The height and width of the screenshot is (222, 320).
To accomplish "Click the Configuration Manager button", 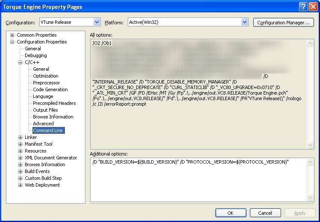I will (283, 22).
